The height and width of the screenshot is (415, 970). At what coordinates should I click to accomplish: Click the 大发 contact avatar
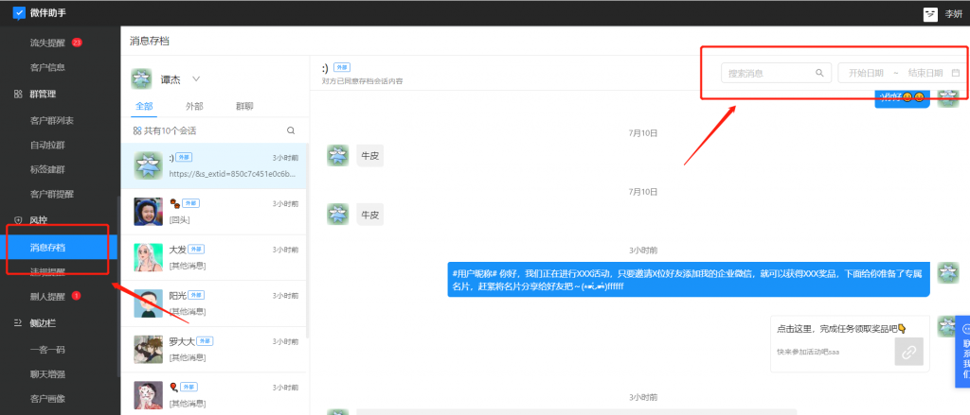pyautogui.click(x=146, y=256)
